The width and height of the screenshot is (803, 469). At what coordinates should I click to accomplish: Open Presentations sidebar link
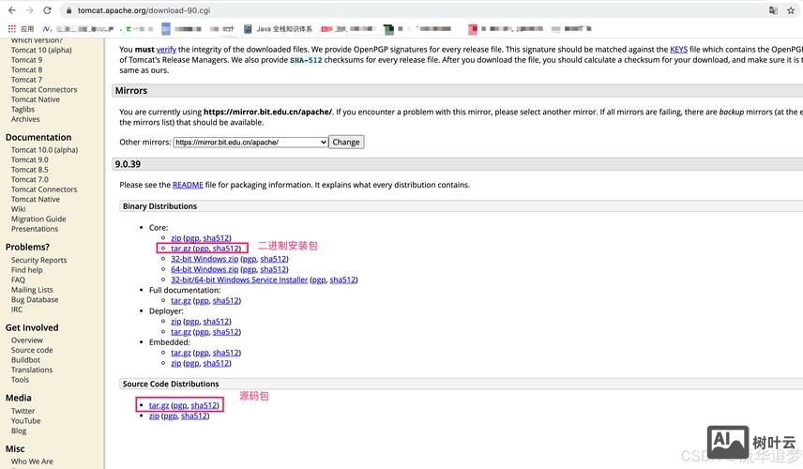click(x=35, y=229)
